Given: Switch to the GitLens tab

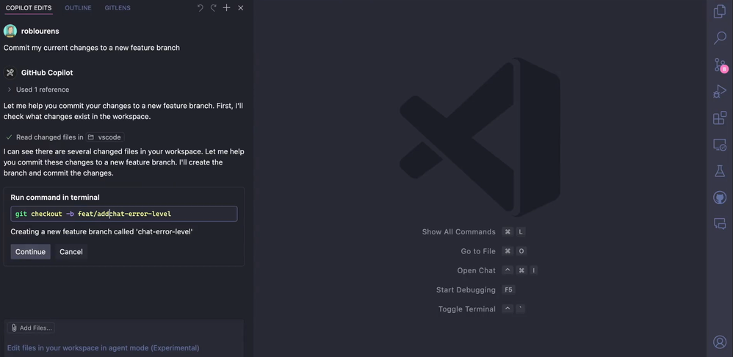Looking at the screenshot, I should click(118, 8).
